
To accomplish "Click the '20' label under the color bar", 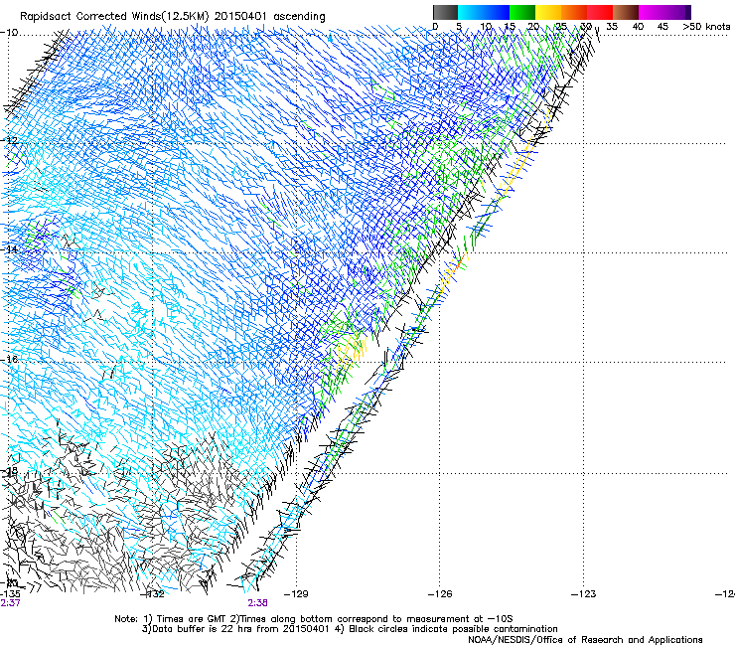I will [533, 26].
